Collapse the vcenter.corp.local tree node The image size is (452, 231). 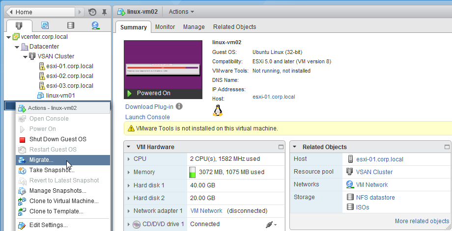pos(9,37)
